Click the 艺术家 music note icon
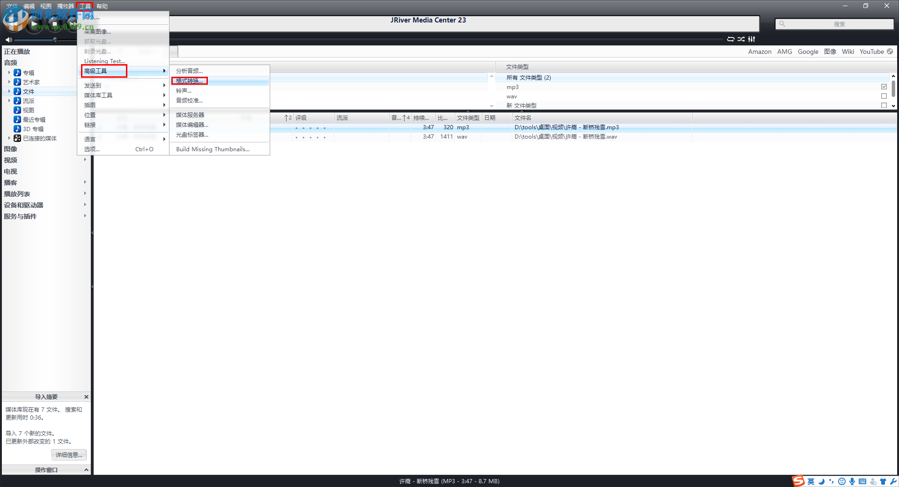The height and width of the screenshot is (487, 899). [17, 82]
